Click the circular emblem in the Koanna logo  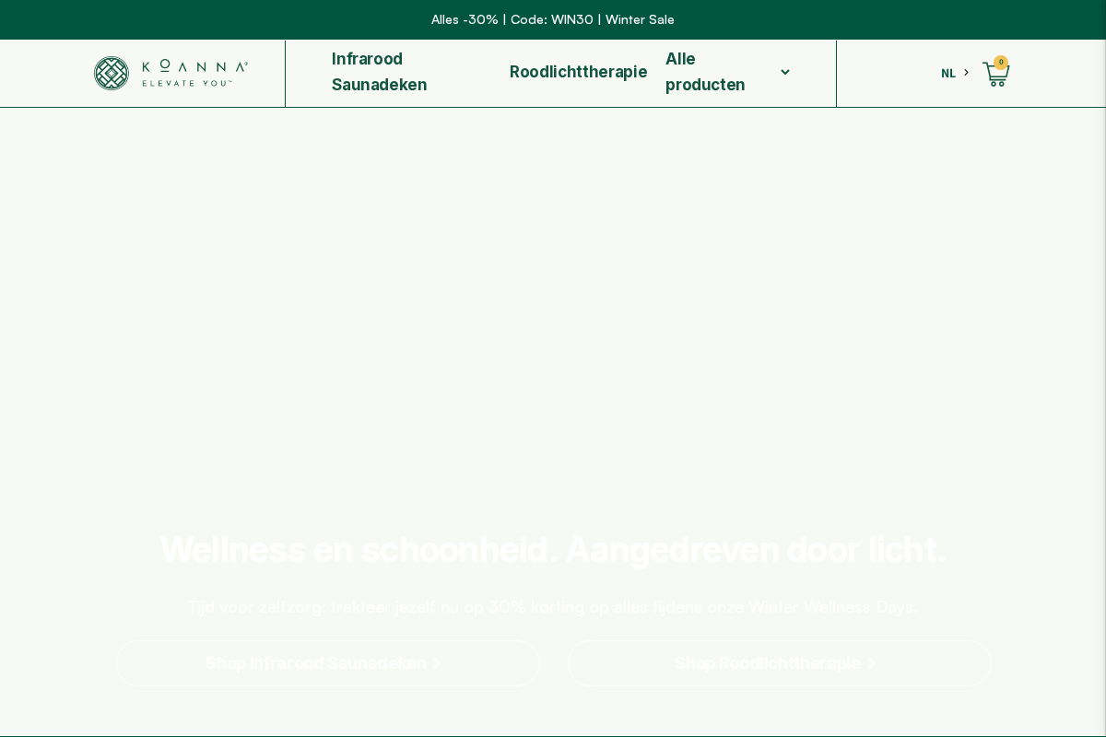[x=112, y=73]
